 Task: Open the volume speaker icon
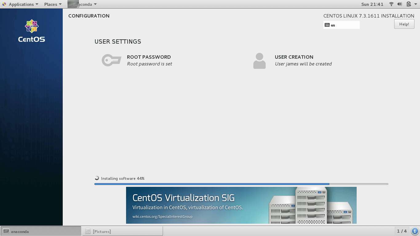click(x=400, y=4)
